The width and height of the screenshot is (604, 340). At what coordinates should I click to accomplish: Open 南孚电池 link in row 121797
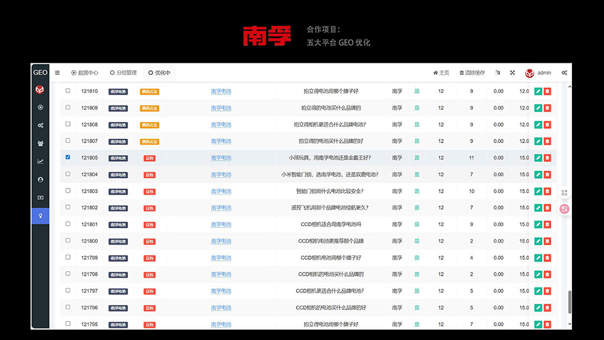pos(221,291)
